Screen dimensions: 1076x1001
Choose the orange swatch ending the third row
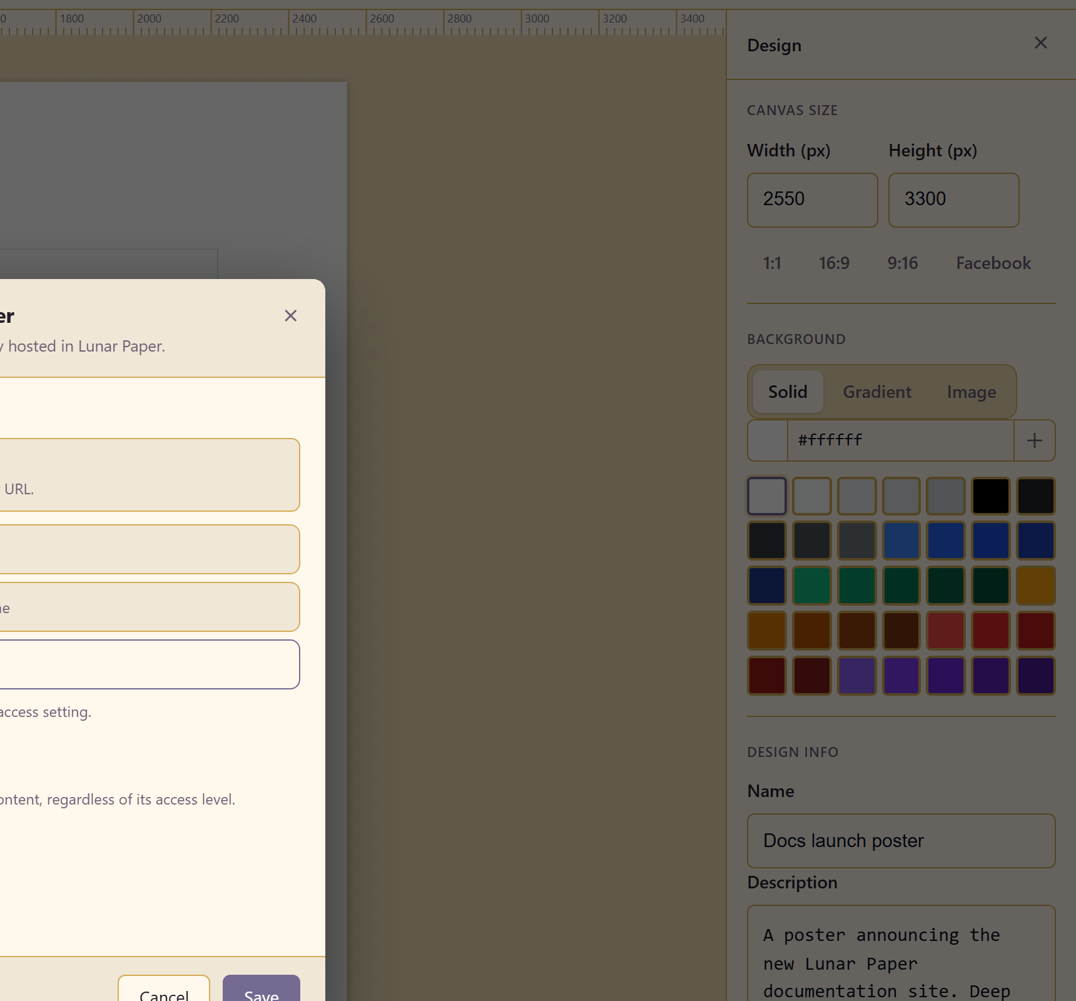(x=1036, y=586)
